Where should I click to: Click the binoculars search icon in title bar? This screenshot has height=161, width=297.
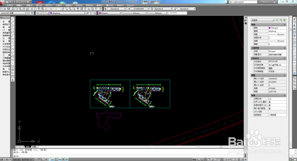tap(259, 2)
